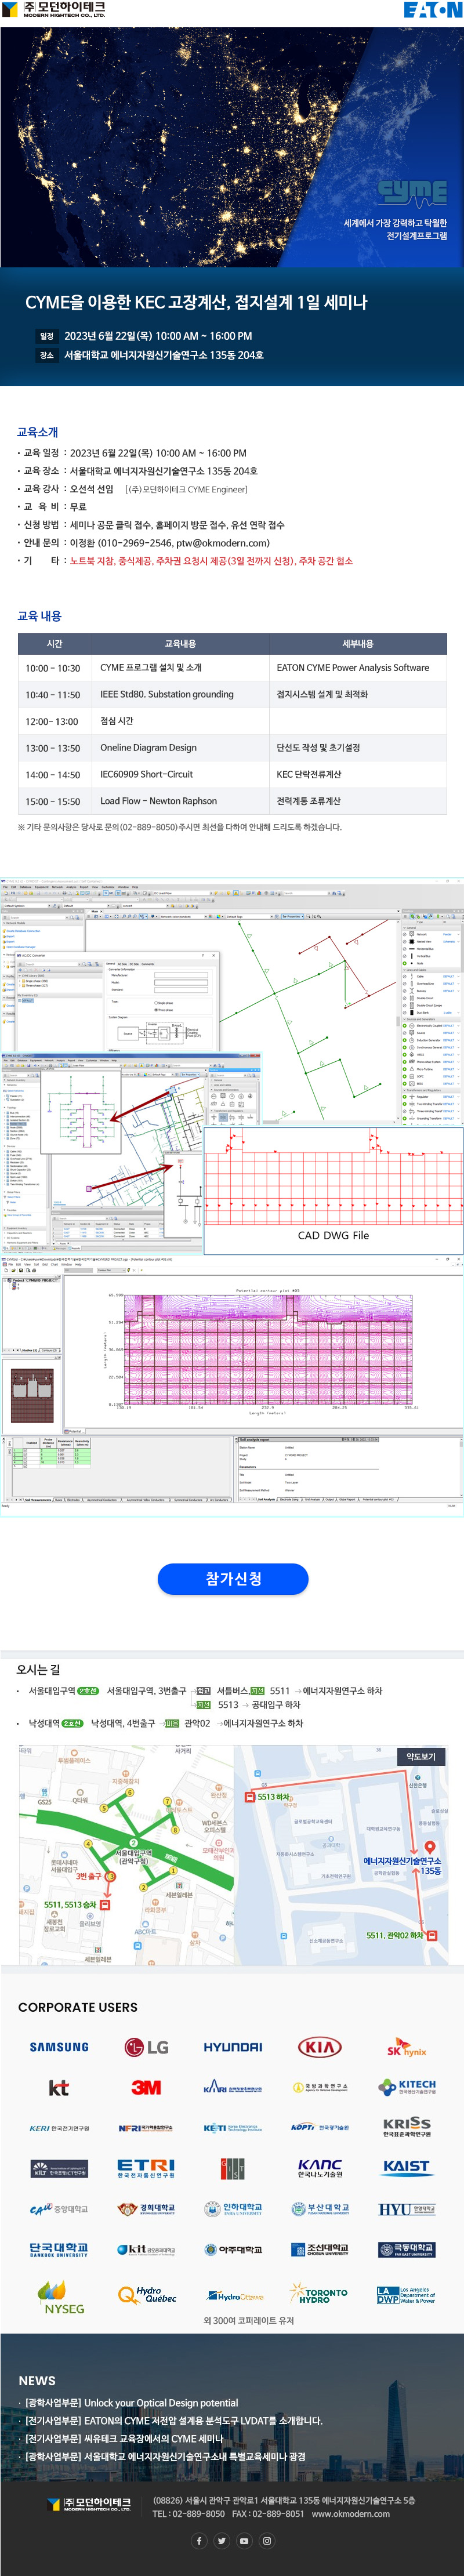The width and height of the screenshot is (464, 2576).
Task: Click the 교육 내용 section heading
Action: 40,616
